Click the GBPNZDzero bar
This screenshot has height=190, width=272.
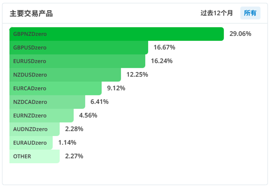[116, 34]
